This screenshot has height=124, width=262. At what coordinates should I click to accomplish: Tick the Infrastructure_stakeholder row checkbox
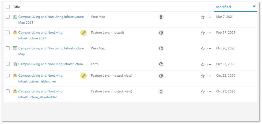(x=8, y=92)
